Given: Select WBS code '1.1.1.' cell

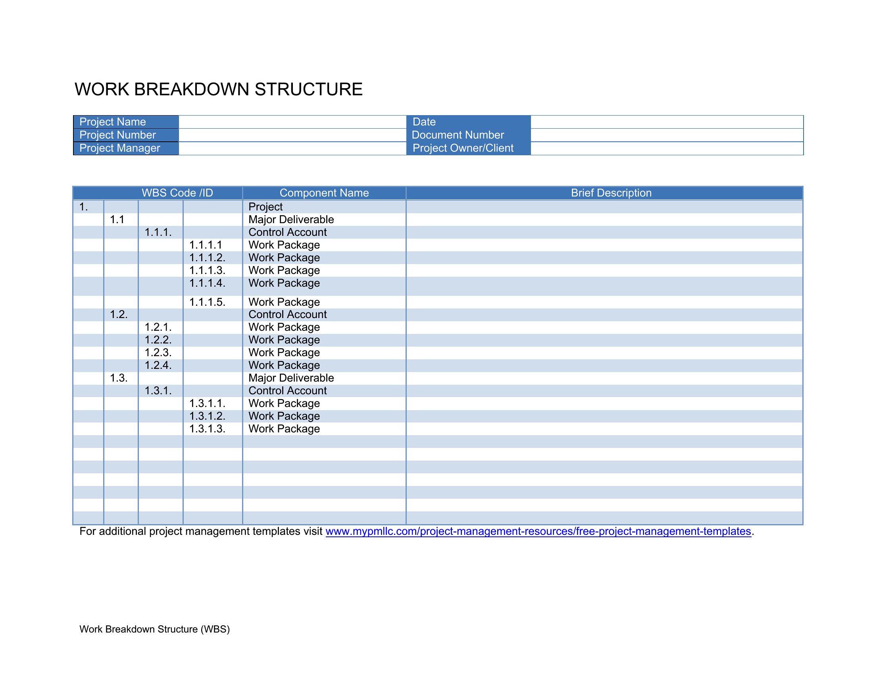Looking at the screenshot, I should point(160,232).
